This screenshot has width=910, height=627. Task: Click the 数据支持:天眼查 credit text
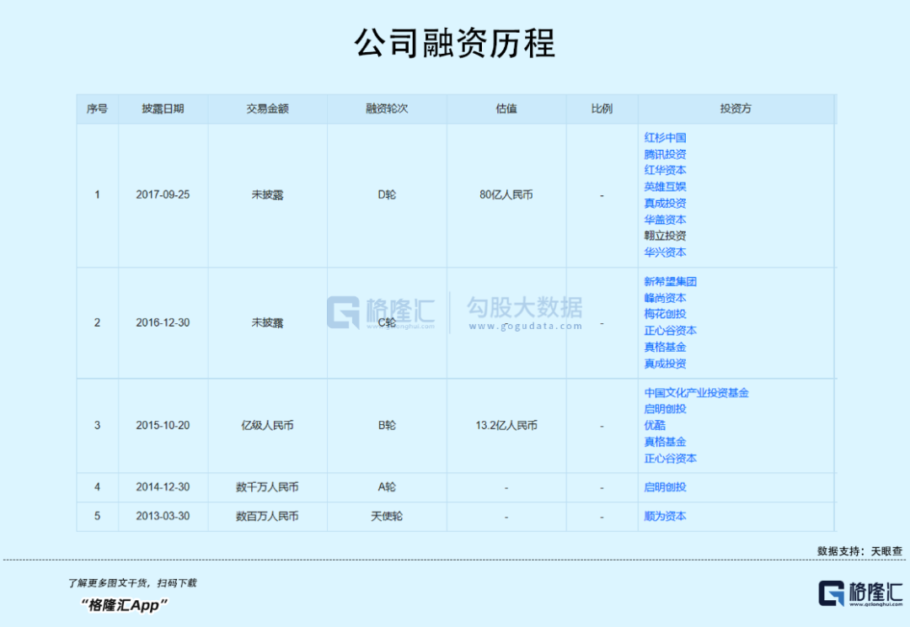pos(859,551)
